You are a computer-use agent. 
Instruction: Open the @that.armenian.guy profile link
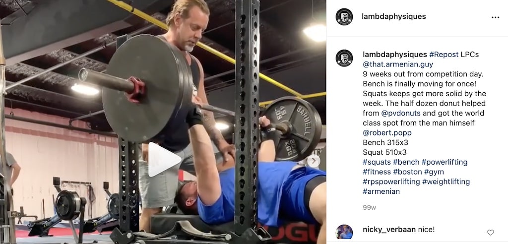click(x=398, y=64)
